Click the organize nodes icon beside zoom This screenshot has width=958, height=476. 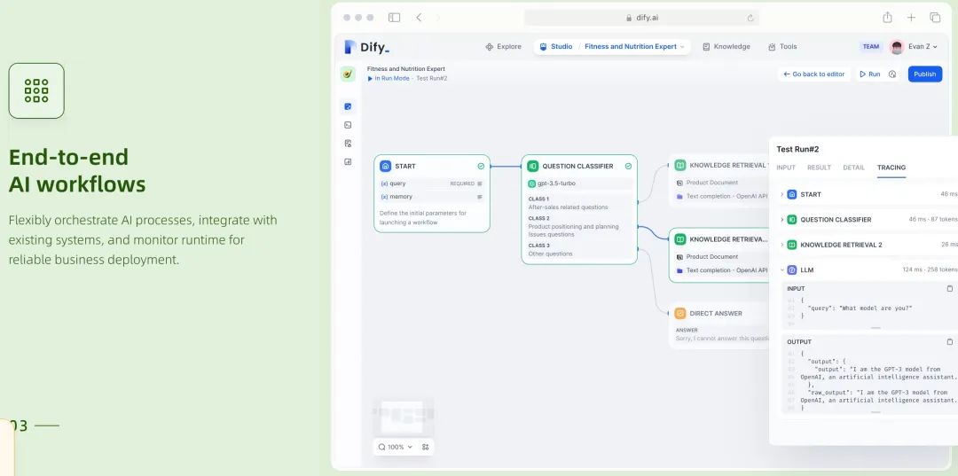(425, 447)
